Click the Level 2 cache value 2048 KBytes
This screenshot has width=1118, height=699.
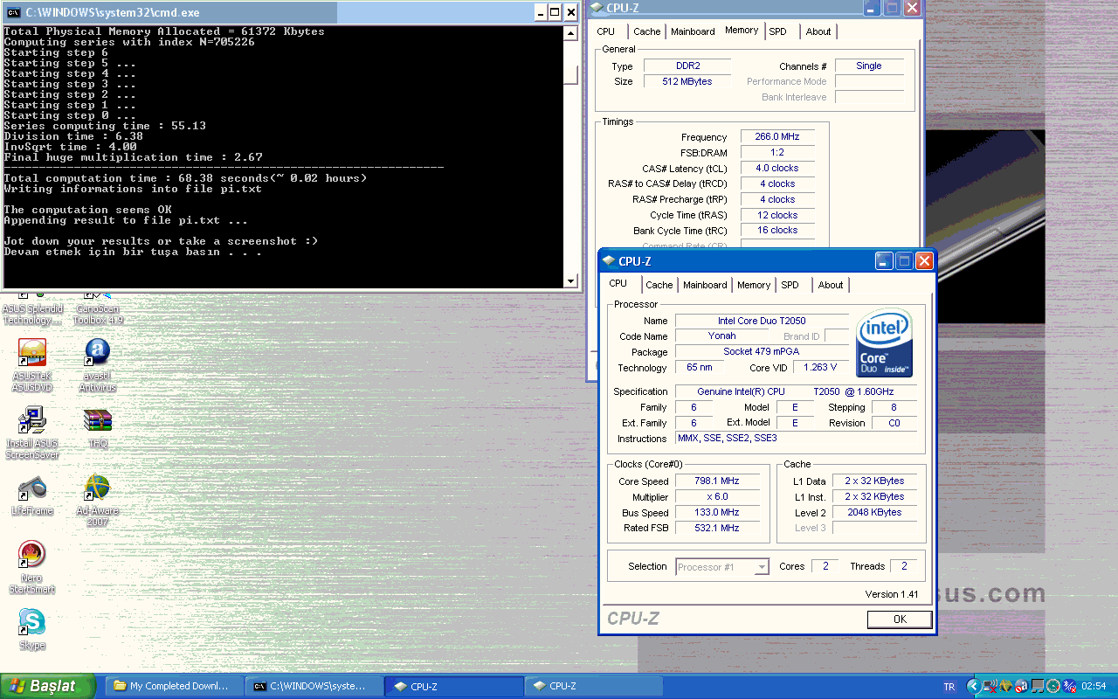(x=874, y=512)
